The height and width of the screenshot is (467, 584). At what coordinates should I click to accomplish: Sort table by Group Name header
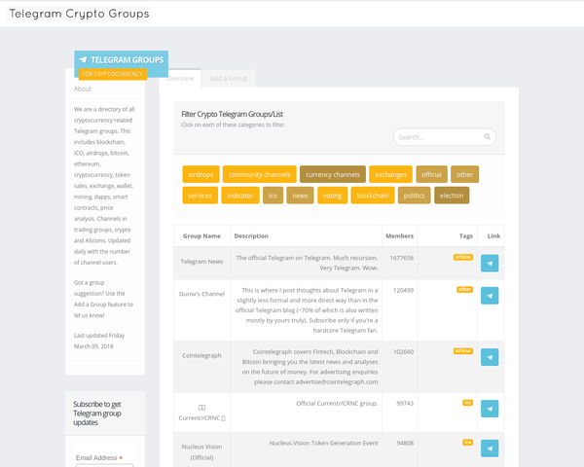201,236
